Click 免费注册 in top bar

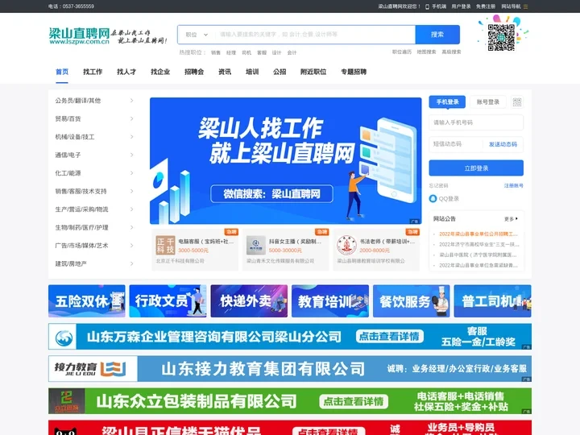click(486, 6)
